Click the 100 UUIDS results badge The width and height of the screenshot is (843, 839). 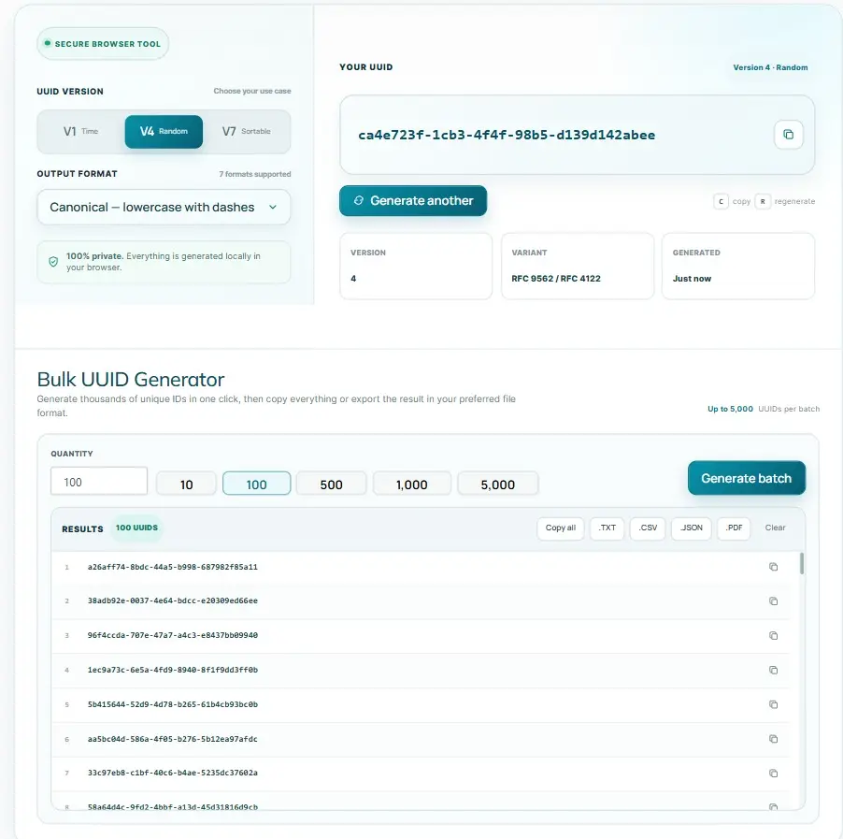[136, 528]
